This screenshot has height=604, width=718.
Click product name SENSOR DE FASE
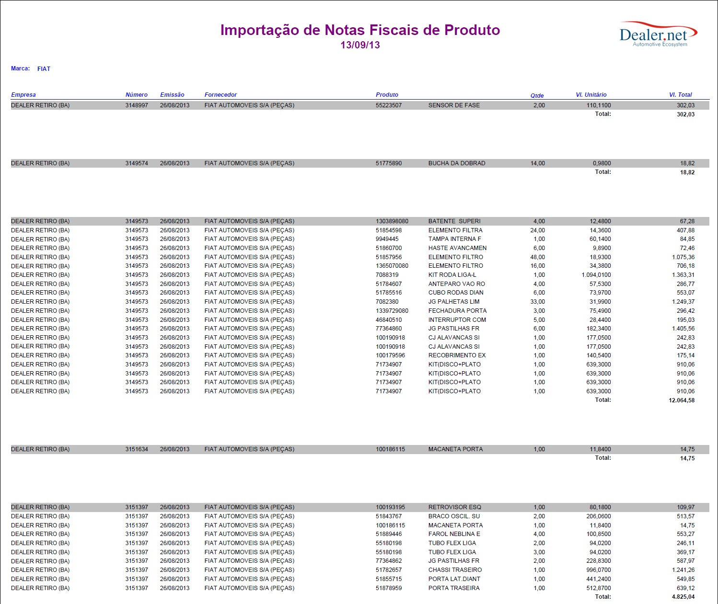click(454, 105)
